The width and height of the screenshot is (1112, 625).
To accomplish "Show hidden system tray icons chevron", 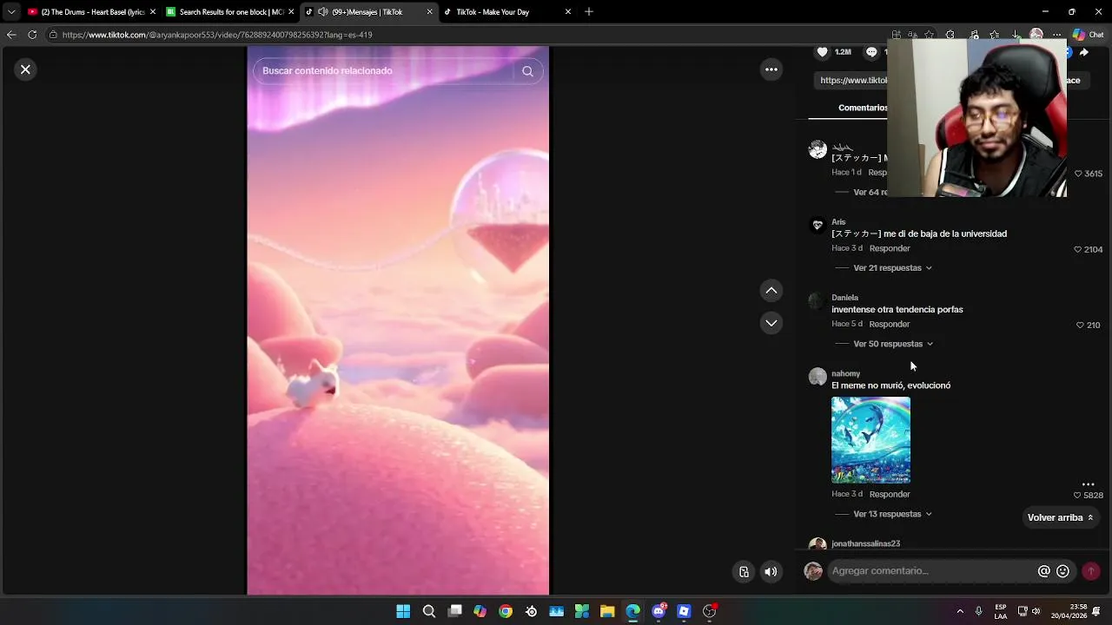I will pyautogui.click(x=960, y=611).
